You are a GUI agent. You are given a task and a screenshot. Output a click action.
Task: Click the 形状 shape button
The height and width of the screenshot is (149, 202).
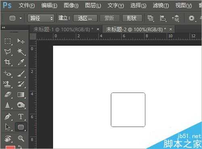coord(132,18)
